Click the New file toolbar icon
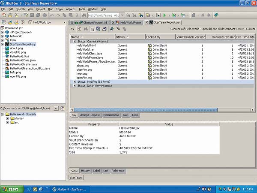This screenshot has height=193, width=257. pos(4,15)
